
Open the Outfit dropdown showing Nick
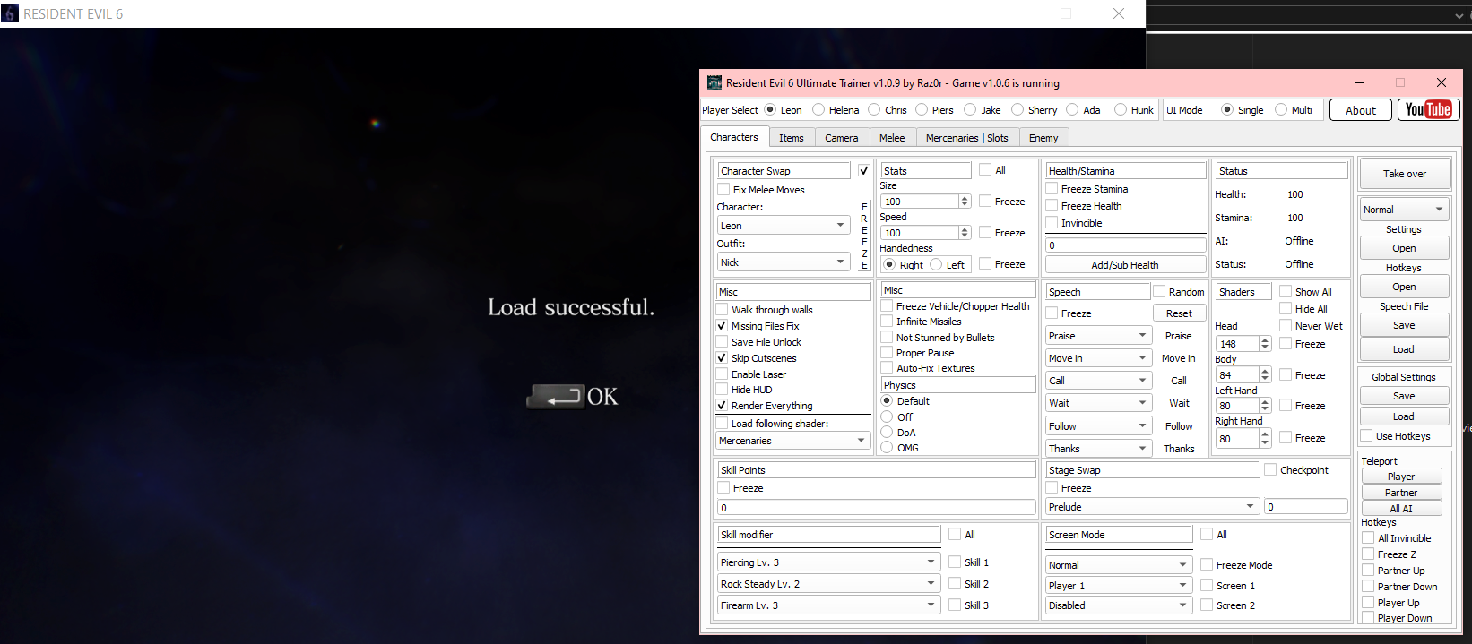coord(783,262)
